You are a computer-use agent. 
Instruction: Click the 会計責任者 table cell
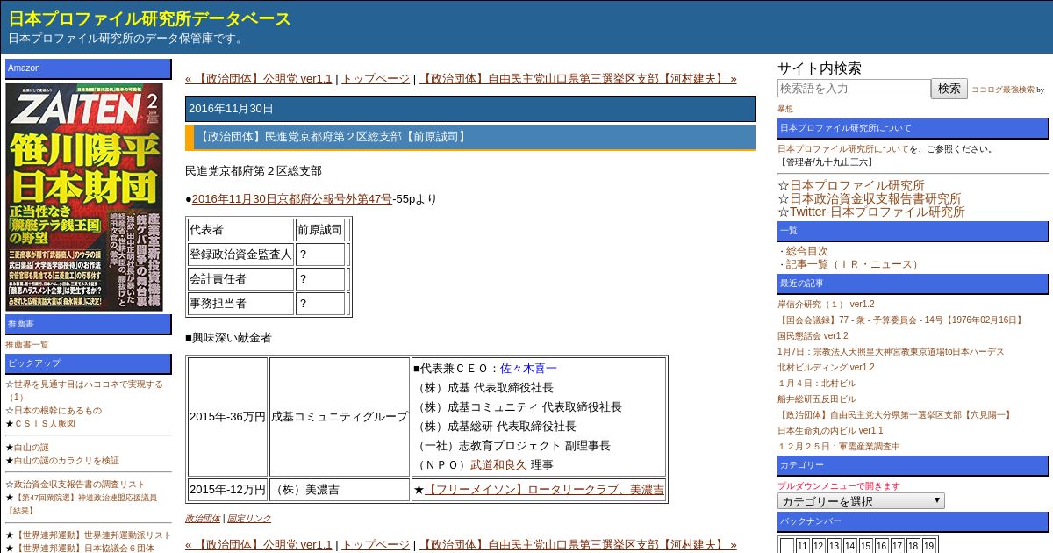(240, 279)
